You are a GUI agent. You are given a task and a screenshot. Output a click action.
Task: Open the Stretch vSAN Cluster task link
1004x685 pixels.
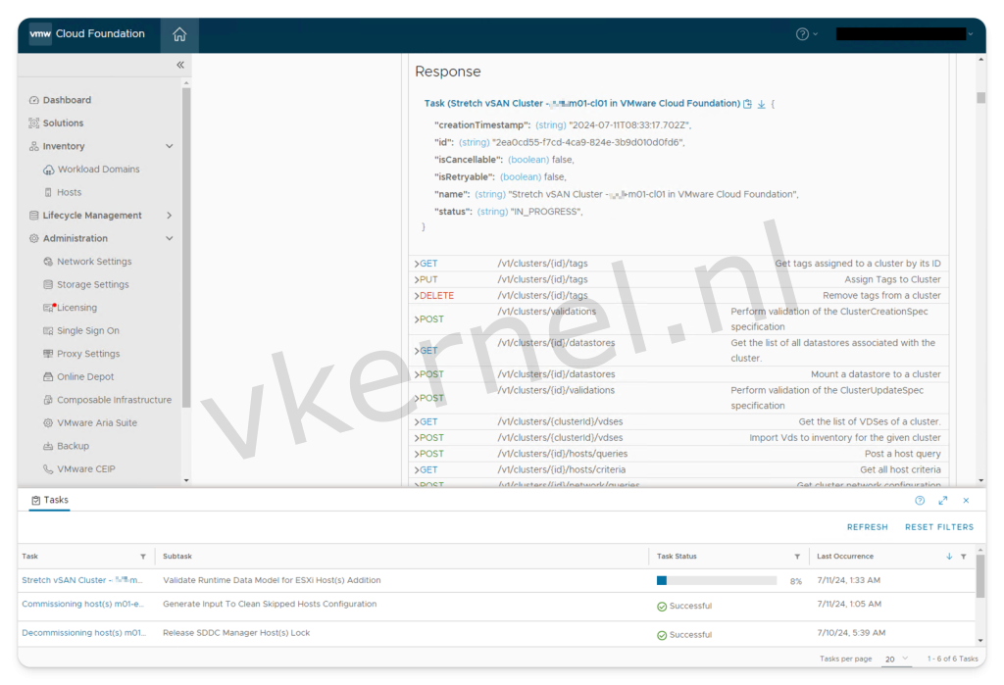click(82, 580)
